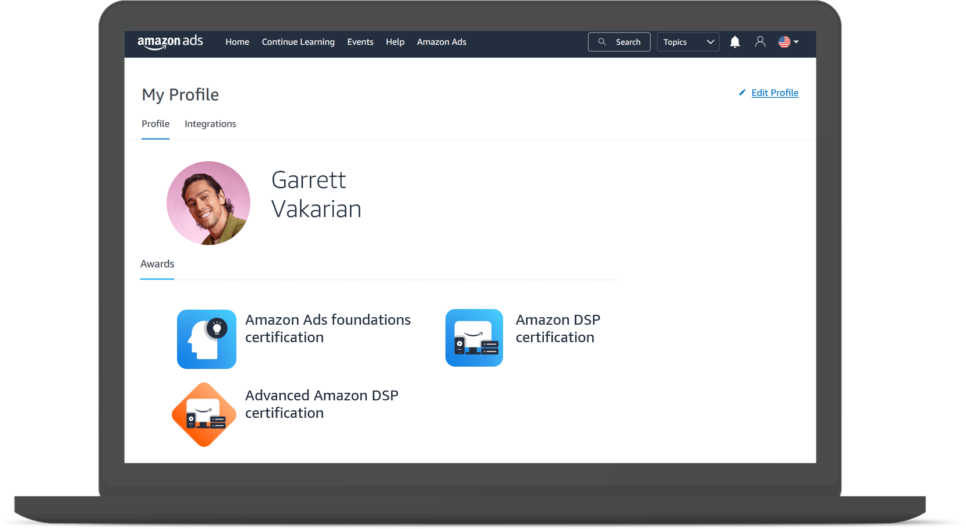The width and height of the screenshot is (966, 529).
Task: Click the pencil edit icon
Action: tap(742, 93)
